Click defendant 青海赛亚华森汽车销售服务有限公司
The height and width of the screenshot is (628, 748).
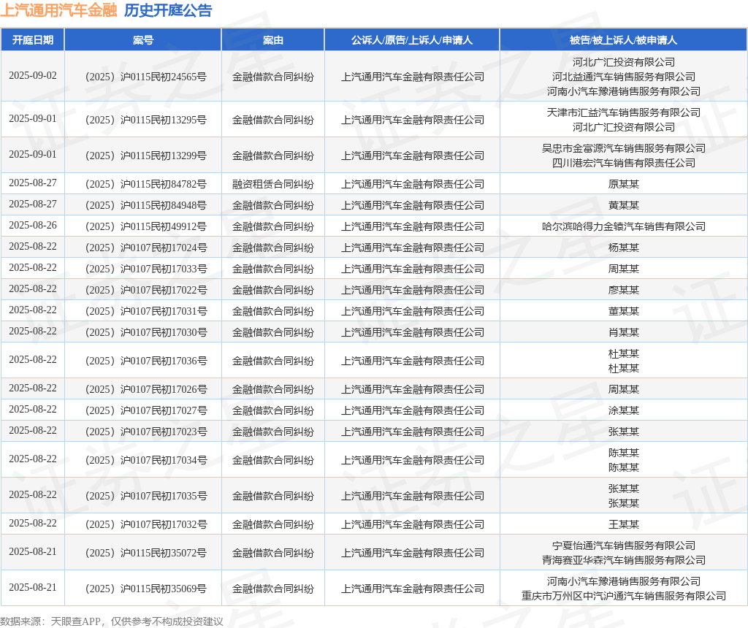click(x=624, y=560)
